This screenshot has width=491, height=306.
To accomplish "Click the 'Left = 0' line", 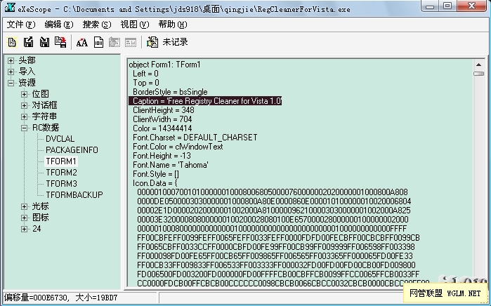I will (145, 74).
